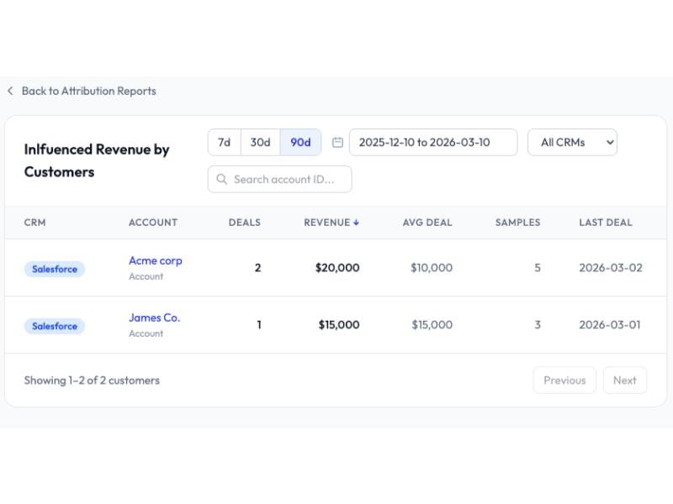673x504 pixels.
Task: Click the magnifying glass in the search box
Action: 221,179
